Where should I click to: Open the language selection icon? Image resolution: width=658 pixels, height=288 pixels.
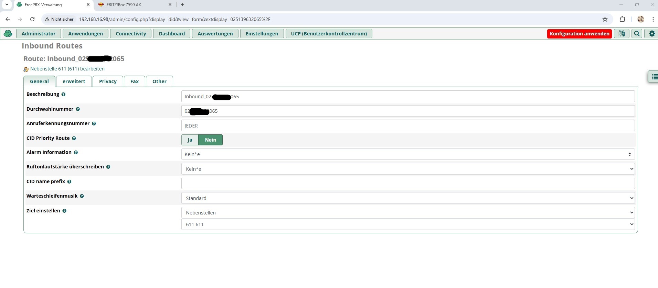(x=622, y=34)
